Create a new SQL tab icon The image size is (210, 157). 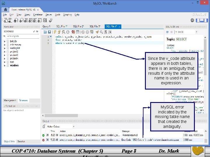tap(6, 20)
